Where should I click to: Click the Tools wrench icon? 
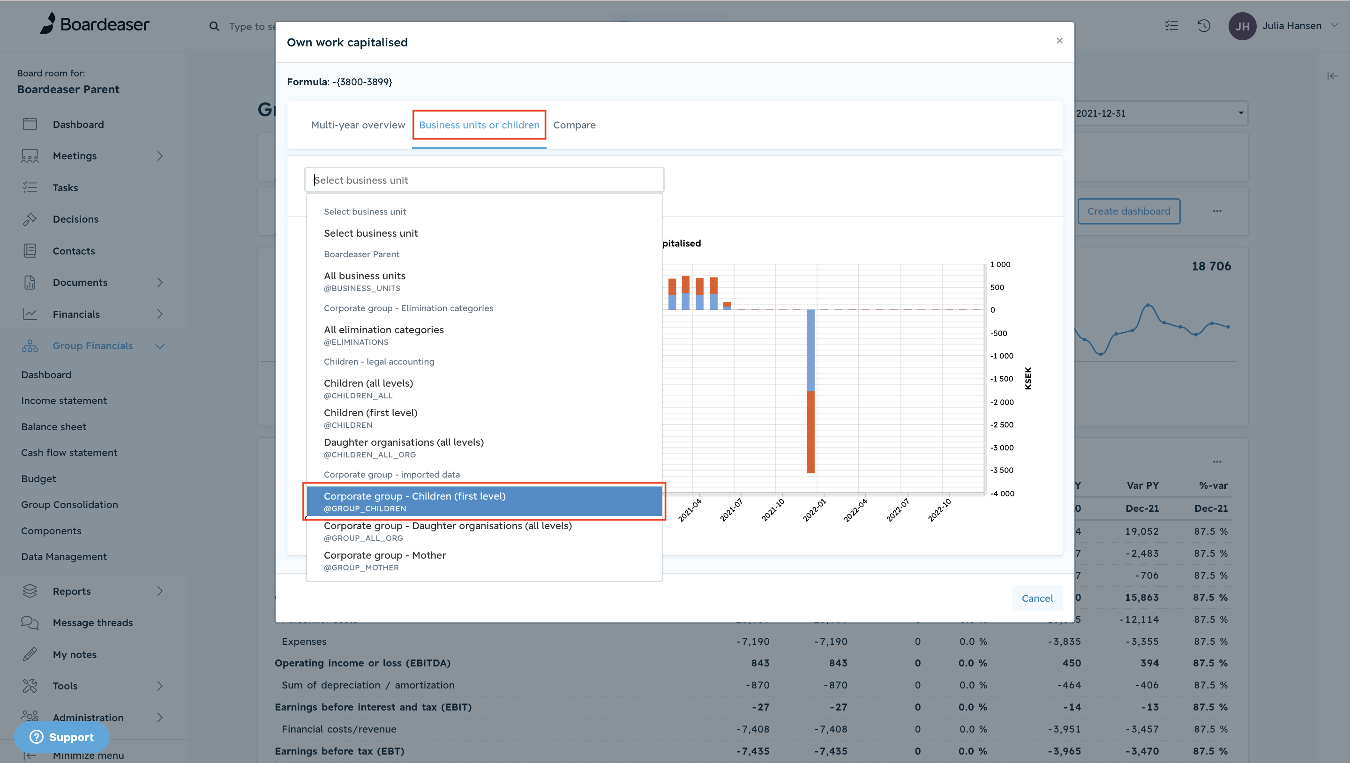click(30, 686)
